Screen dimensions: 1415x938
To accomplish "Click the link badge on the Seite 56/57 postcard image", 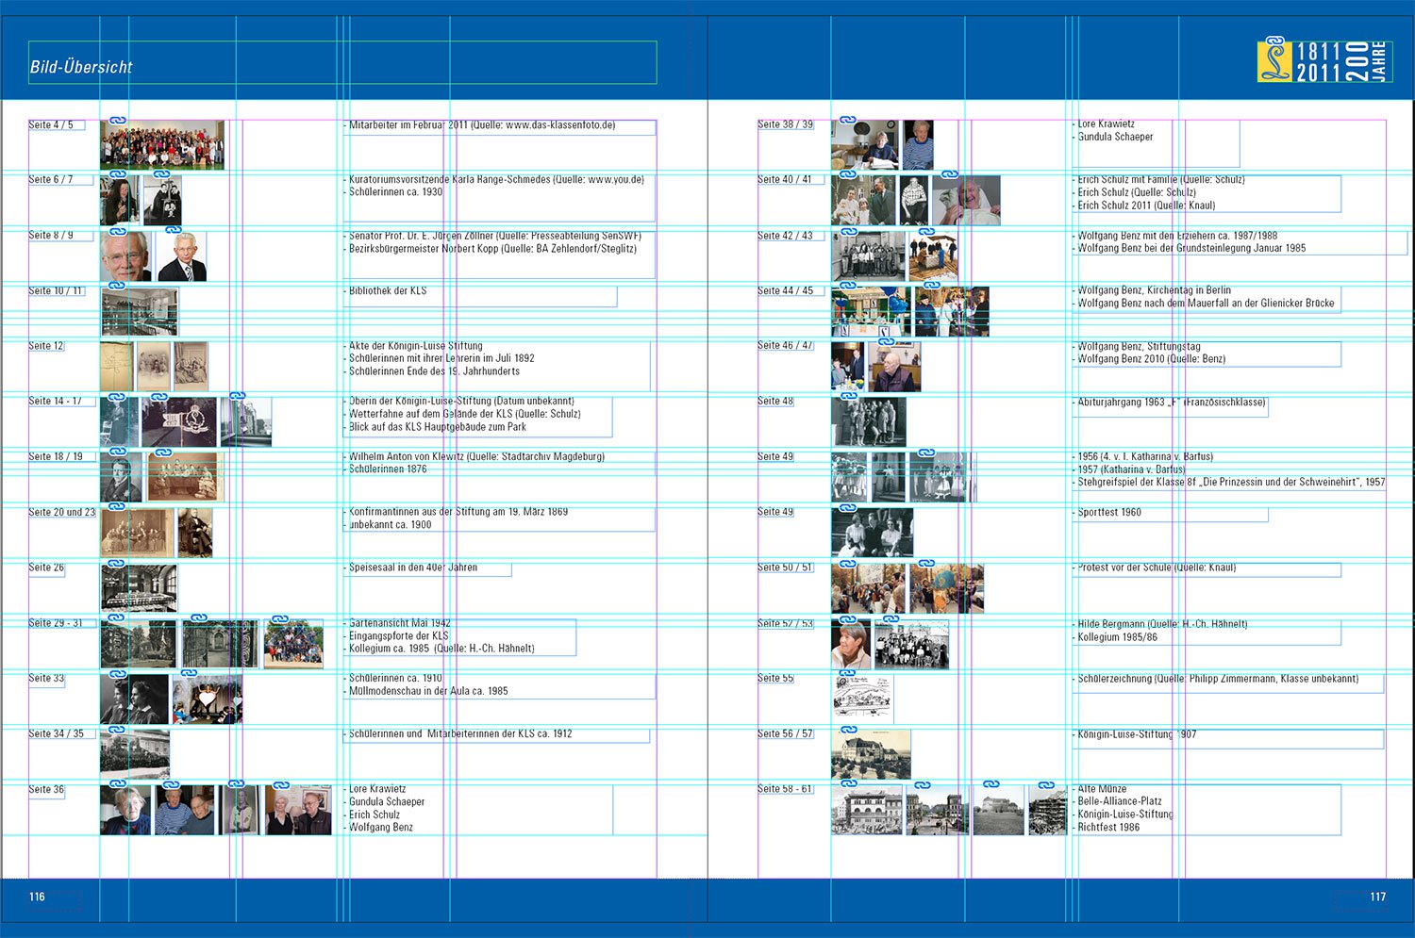I will pos(848,730).
